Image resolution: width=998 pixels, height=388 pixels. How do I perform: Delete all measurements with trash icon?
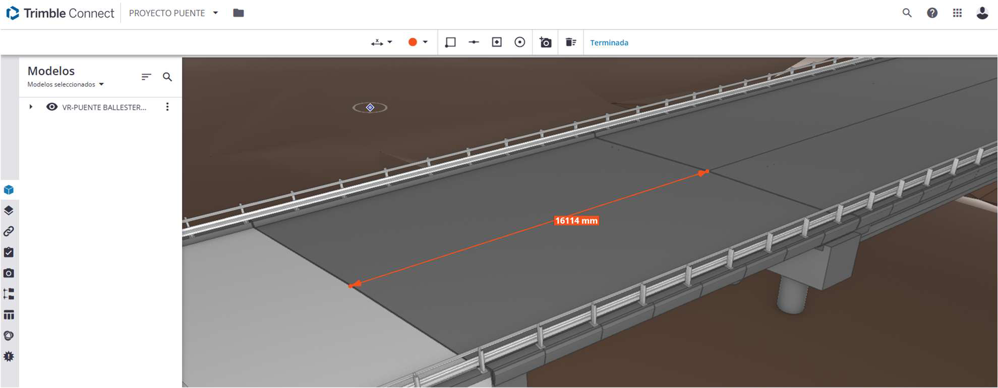[570, 42]
